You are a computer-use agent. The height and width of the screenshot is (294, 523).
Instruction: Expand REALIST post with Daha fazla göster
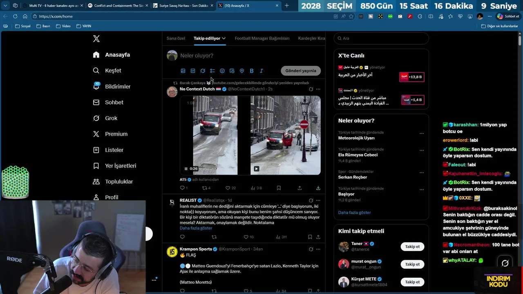[196, 228]
